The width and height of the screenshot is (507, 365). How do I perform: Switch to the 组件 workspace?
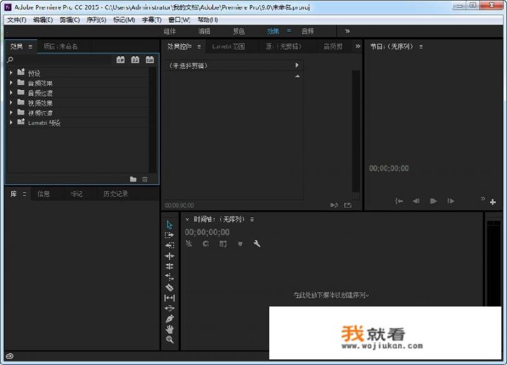pyautogui.click(x=170, y=31)
